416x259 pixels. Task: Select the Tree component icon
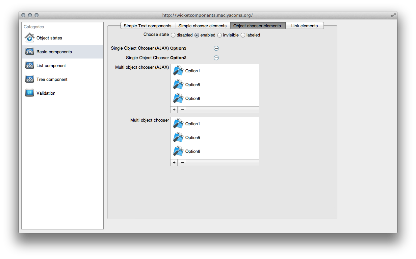(x=29, y=79)
